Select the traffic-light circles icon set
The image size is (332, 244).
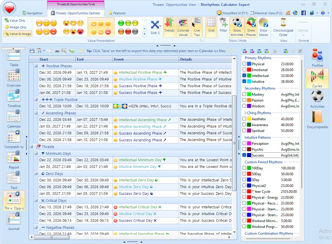coord(128,28)
